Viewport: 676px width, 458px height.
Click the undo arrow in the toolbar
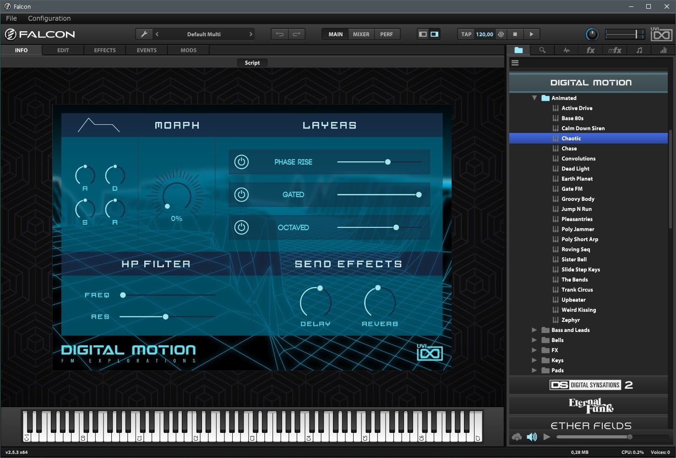point(280,33)
